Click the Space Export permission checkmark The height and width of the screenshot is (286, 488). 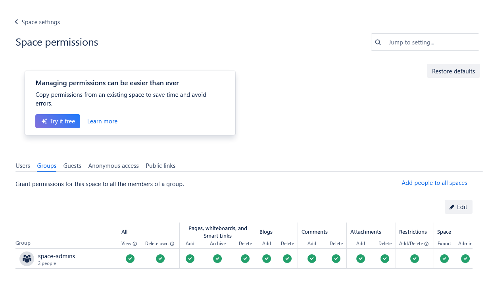(444, 259)
